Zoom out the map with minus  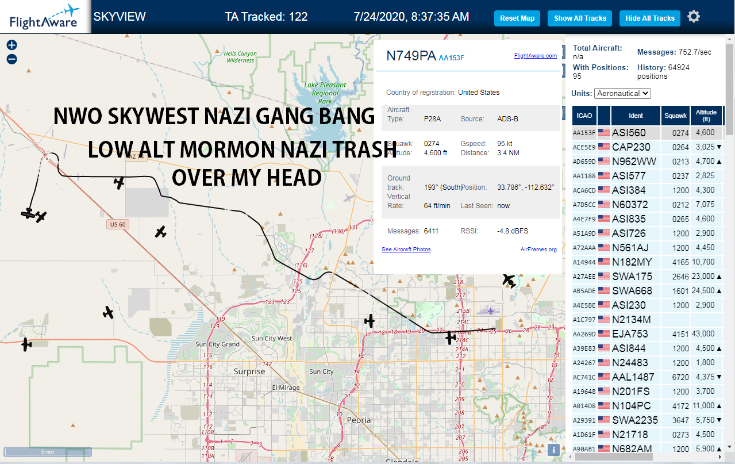11,59
